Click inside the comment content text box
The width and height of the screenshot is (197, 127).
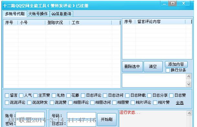[154, 80]
